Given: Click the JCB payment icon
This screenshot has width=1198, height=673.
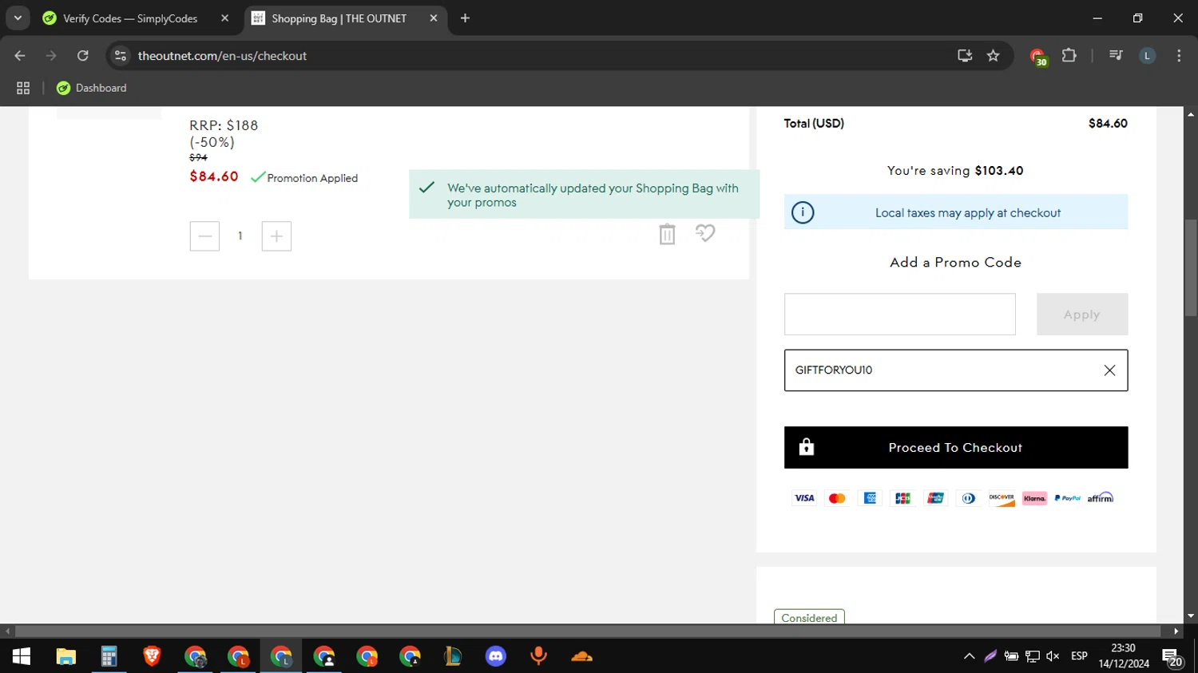Looking at the screenshot, I should [x=902, y=498].
